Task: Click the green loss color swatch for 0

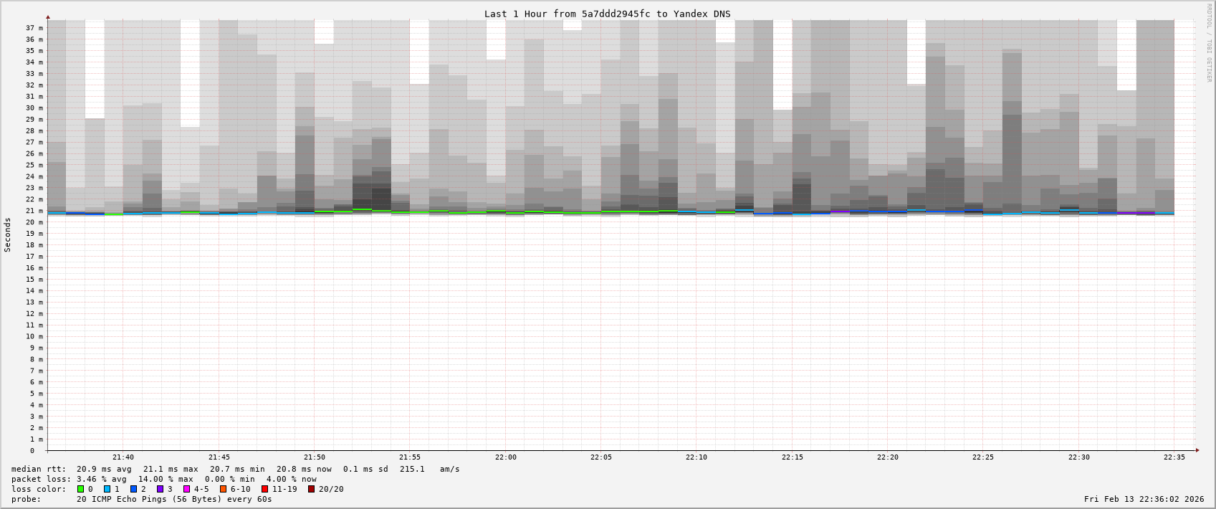Action: pyautogui.click(x=81, y=489)
